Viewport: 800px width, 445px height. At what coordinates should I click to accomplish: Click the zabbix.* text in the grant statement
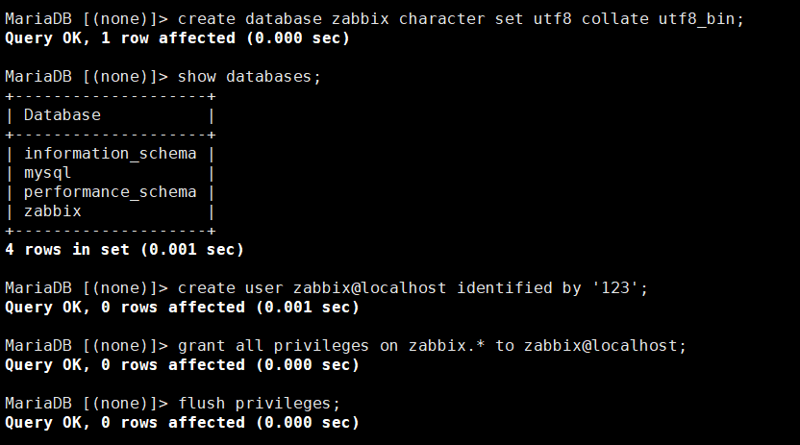tap(446, 346)
